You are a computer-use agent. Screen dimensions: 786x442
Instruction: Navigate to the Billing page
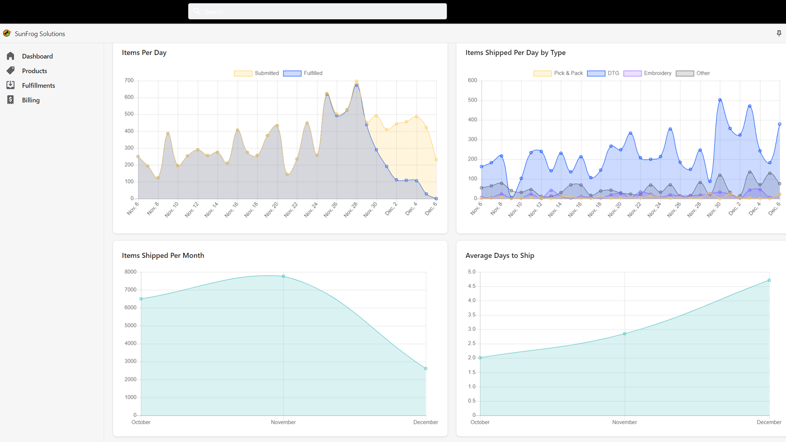pos(30,100)
